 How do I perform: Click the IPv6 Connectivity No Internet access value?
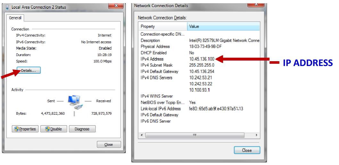point(96,42)
